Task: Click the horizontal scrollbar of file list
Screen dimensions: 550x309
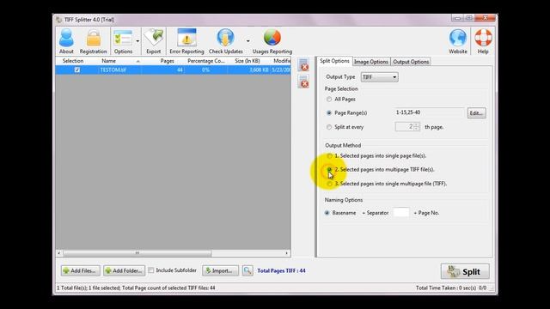Action: [137, 253]
